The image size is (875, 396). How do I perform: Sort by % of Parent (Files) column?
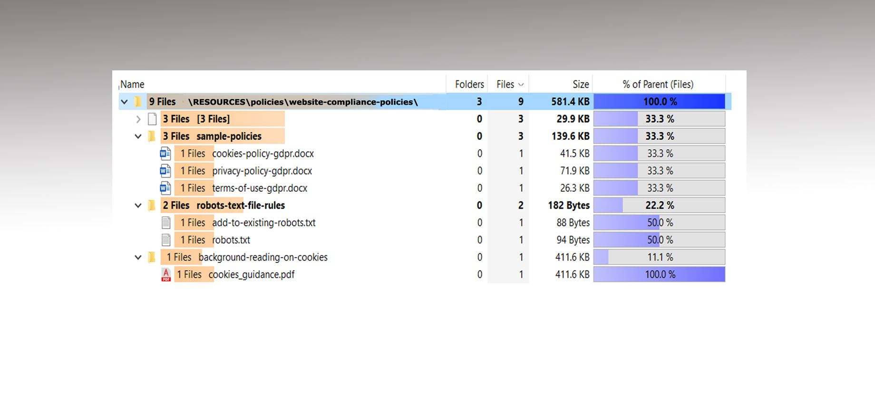(x=658, y=85)
